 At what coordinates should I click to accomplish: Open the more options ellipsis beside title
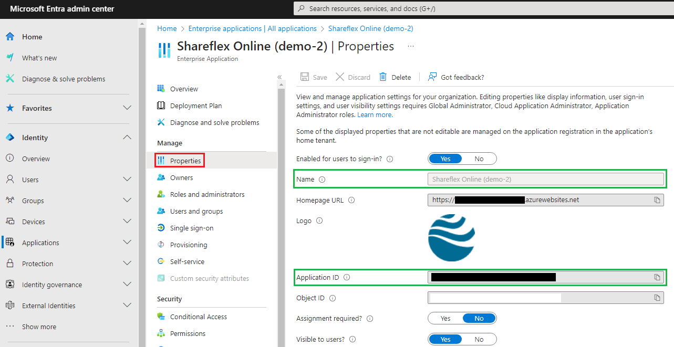point(411,46)
